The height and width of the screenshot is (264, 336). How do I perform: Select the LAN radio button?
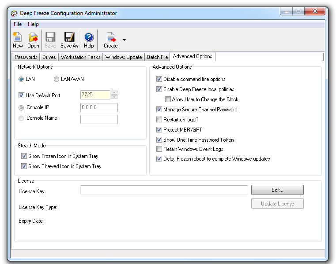point(21,79)
